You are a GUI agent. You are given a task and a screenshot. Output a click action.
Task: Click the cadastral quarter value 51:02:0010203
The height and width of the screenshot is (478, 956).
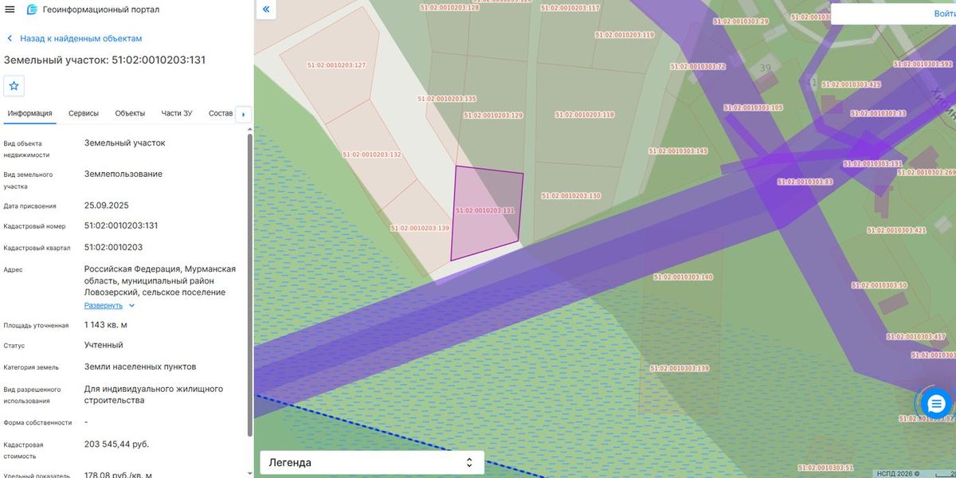tap(114, 247)
